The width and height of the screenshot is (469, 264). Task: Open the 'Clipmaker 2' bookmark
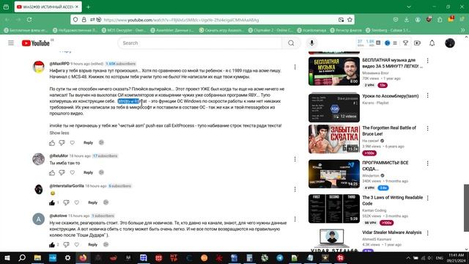tap(271, 30)
